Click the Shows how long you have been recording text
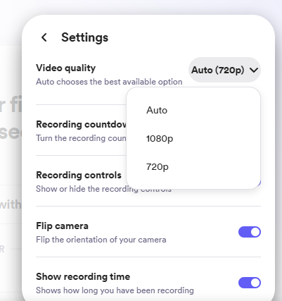This screenshot has height=301, width=282. tap(115, 290)
